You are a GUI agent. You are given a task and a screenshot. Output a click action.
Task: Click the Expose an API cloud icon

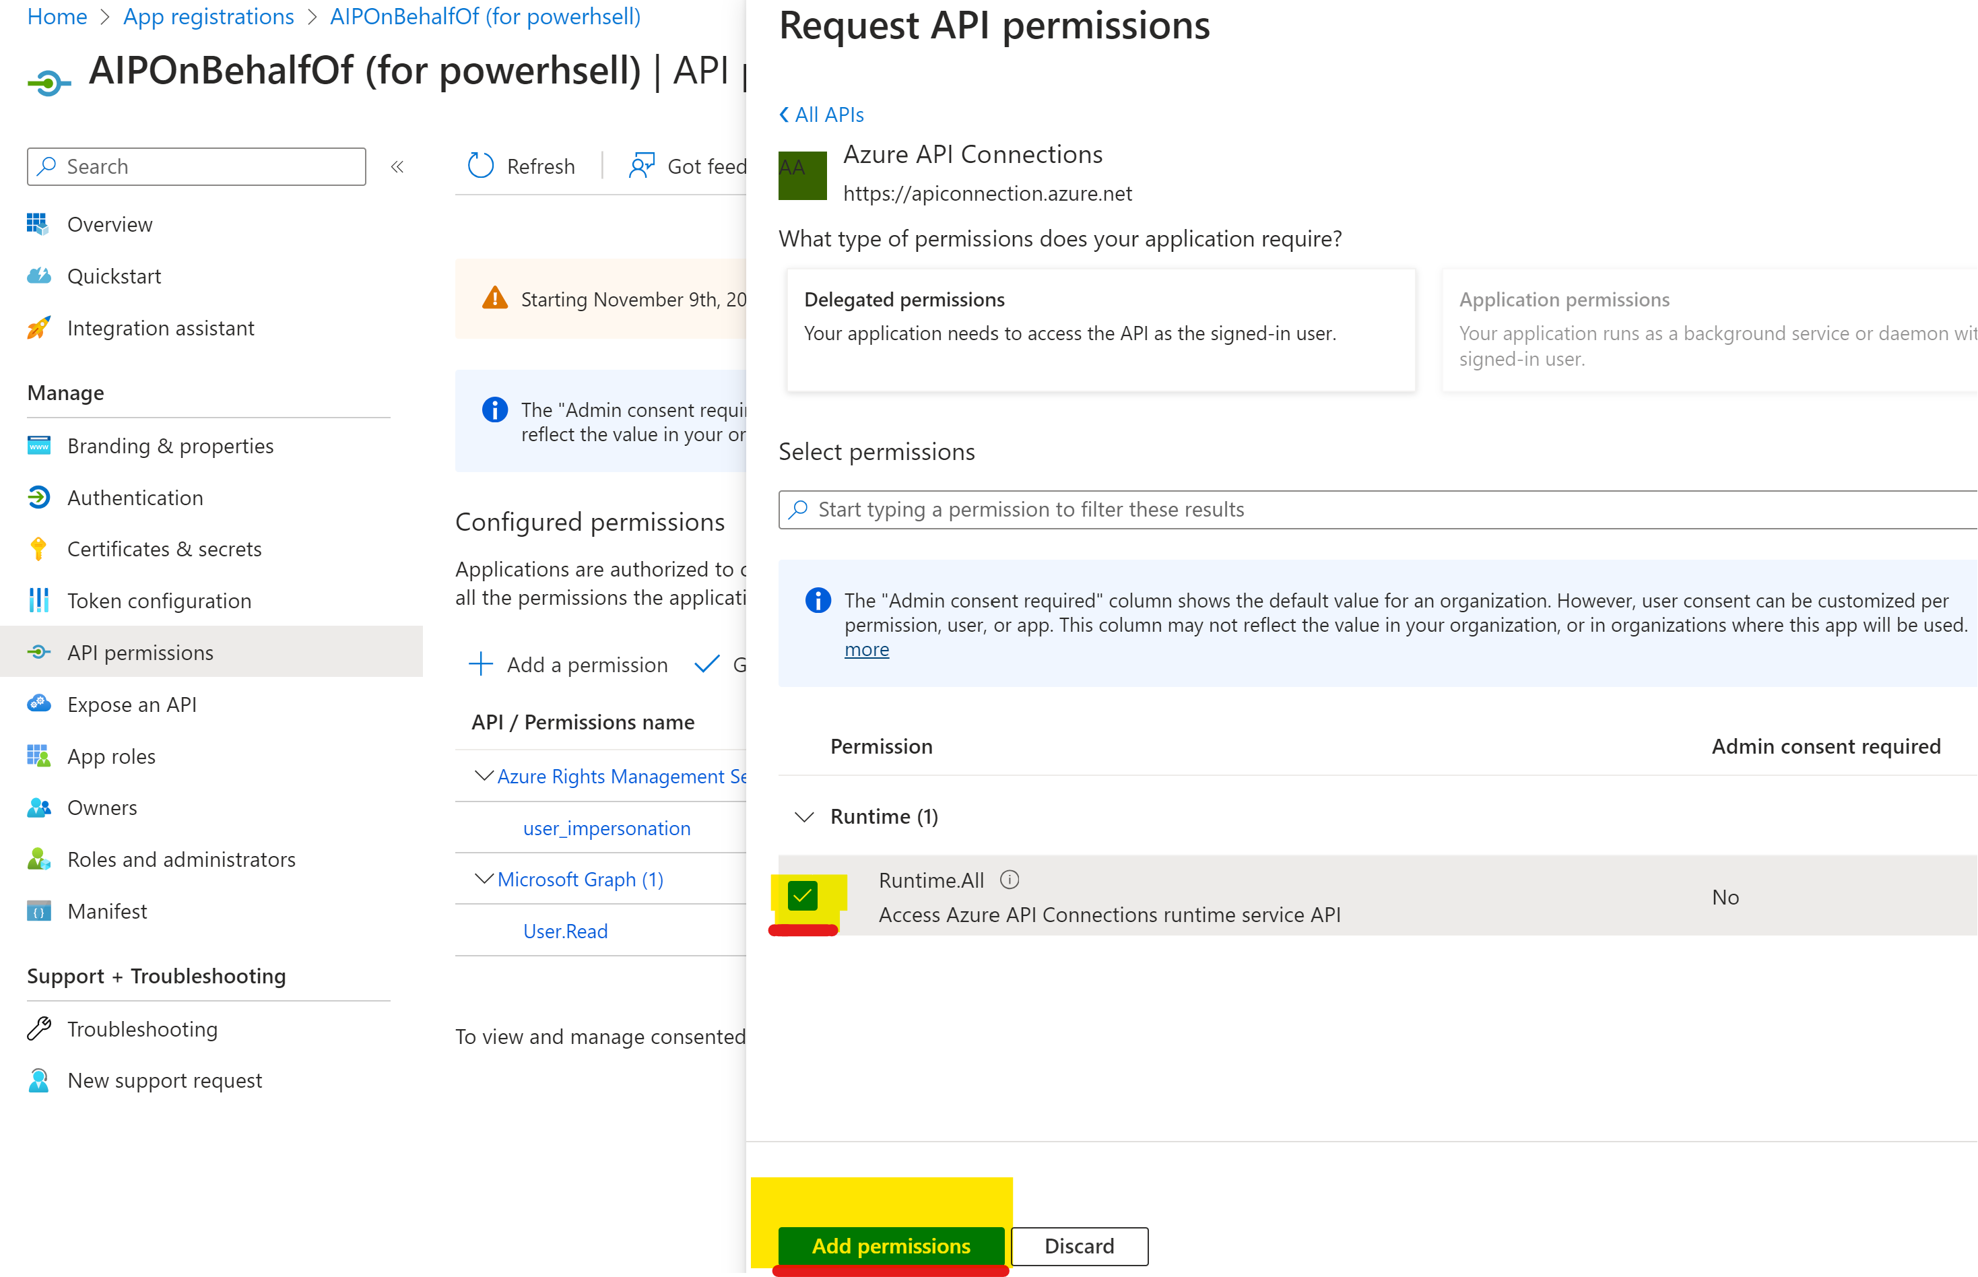point(38,704)
